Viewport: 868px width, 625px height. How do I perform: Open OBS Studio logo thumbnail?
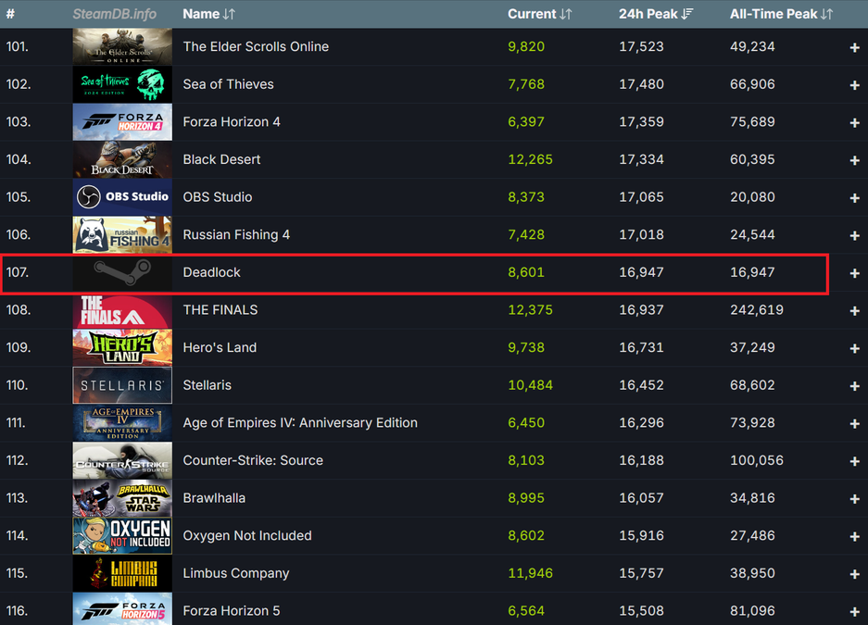[122, 197]
